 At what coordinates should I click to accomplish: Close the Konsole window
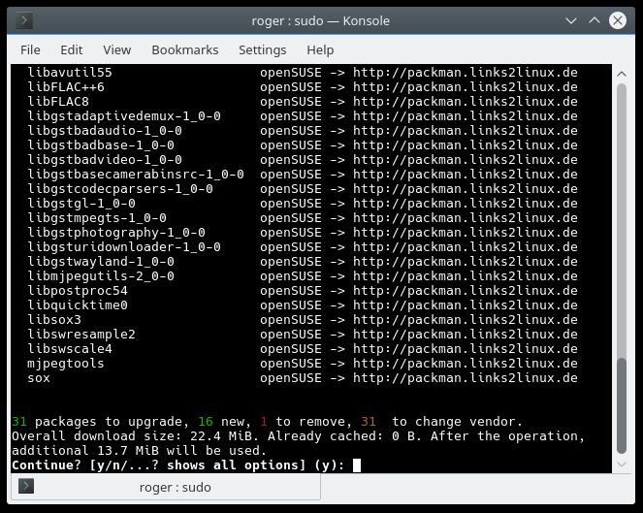[x=618, y=20]
